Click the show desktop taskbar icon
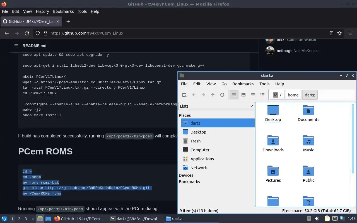The image size is (357, 223). pos(48,219)
